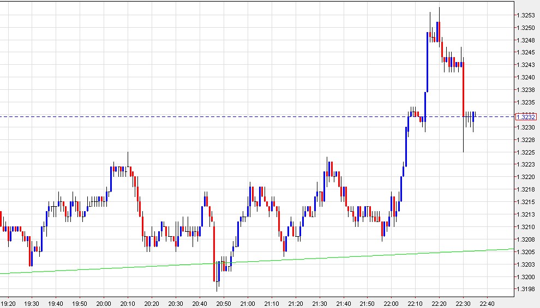
Task: Click time axis label 21:40
Action: coord(343,304)
